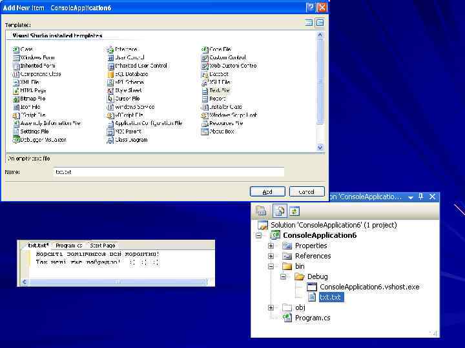Choose Bitmap File template icon
The image size is (465, 348).
(x=16, y=99)
